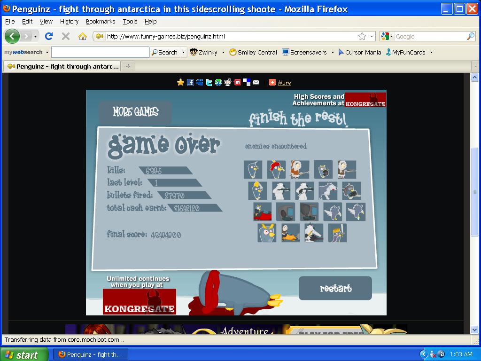Open the dropdown arrow beside the Search button
This screenshot has height=361, width=481.
tap(184, 53)
